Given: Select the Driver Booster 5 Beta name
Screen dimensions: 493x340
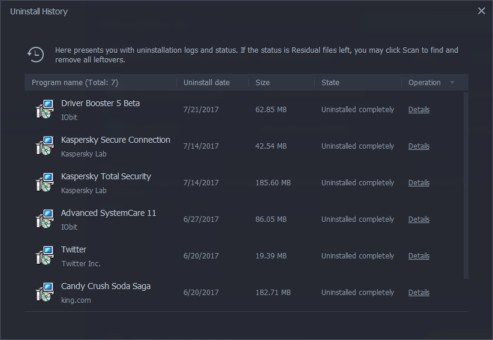Looking at the screenshot, I should [100, 103].
